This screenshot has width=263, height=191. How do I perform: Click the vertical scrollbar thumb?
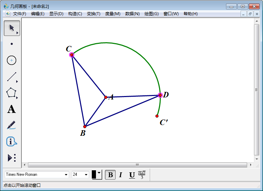[257, 90]
